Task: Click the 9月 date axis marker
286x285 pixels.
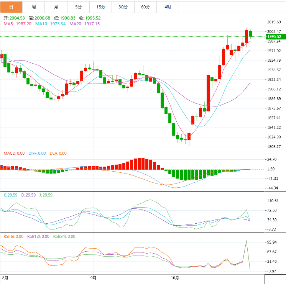Action: tap(93, 278)
